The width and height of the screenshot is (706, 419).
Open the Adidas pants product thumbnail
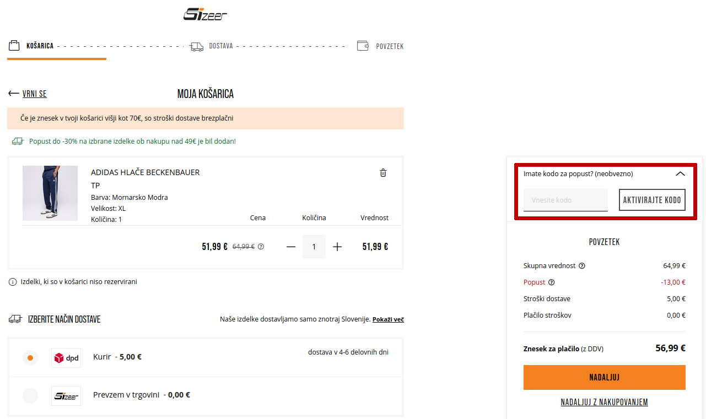click(x=50, y=193)
